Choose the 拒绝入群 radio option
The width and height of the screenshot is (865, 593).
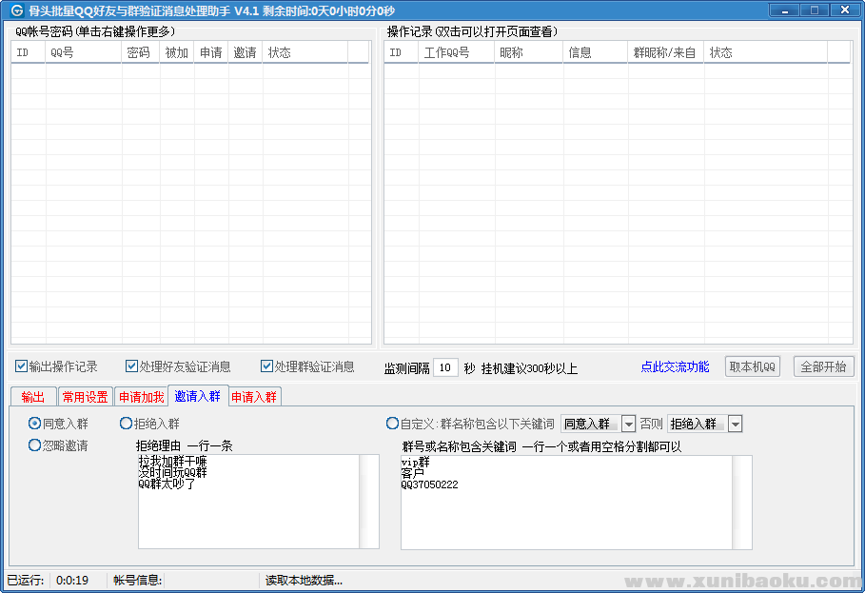(127, 424)
